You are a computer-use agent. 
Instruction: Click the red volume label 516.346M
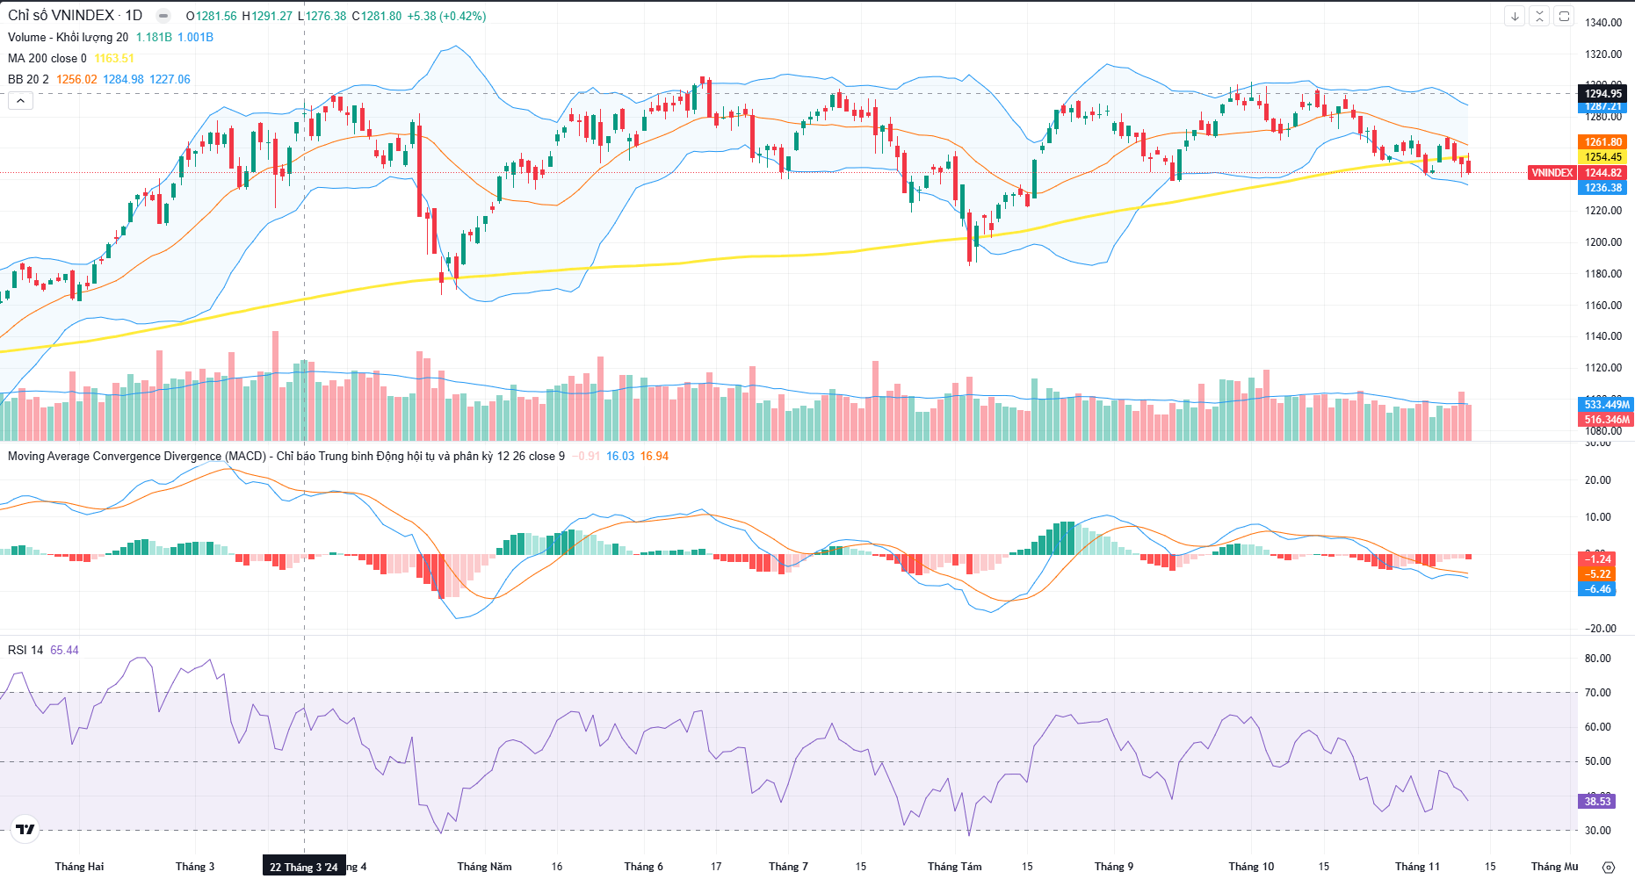pos(1606,420)
